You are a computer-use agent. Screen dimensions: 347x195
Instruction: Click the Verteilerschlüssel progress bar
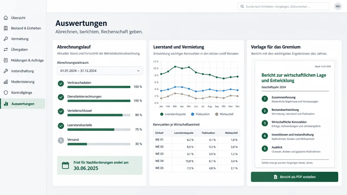[99, 115]
